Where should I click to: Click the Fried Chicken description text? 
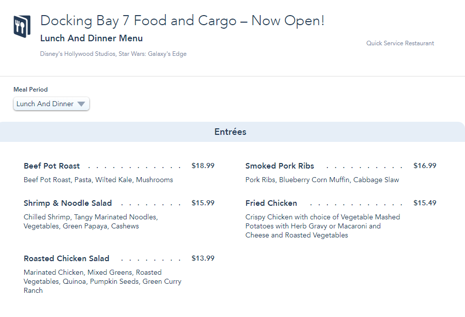[322, 226]
